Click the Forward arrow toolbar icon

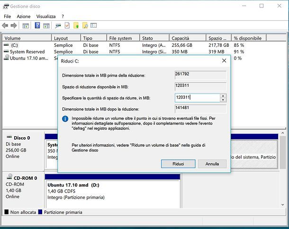pos(14,25)
